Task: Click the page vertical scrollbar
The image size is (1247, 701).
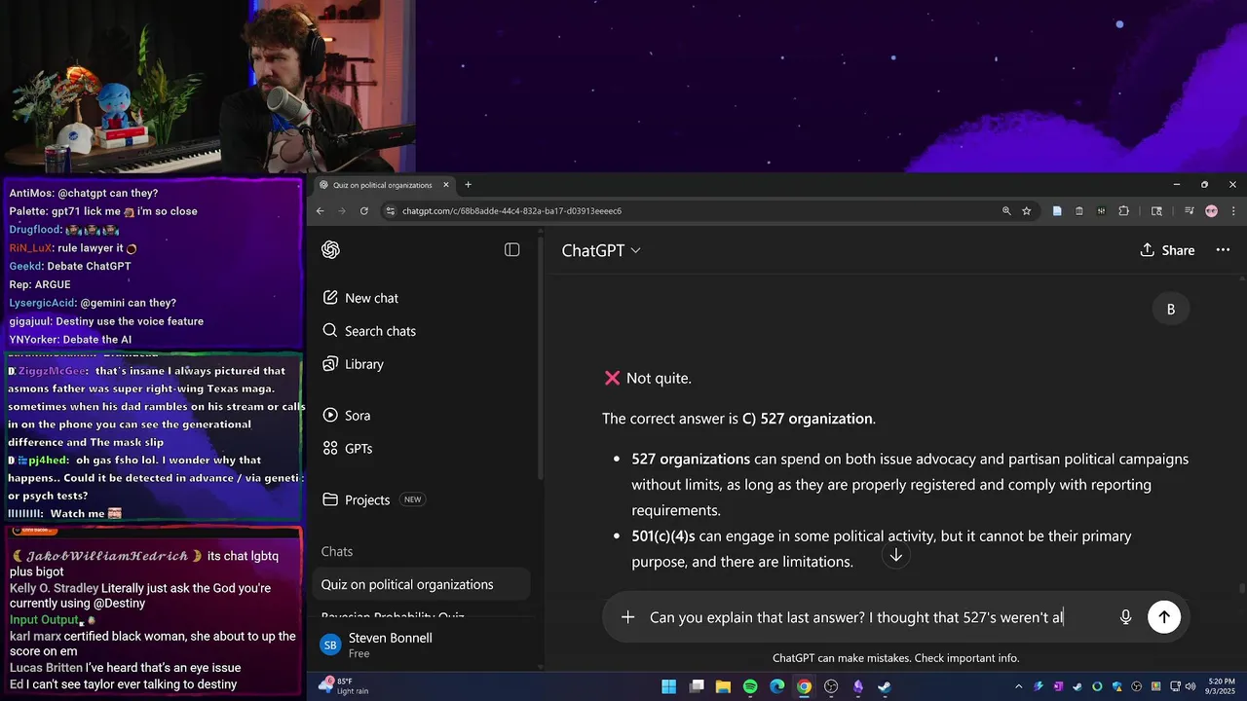Action: pyautogui.click(x=1241, y=587)
